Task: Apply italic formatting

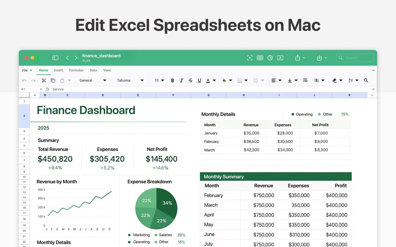Action: tap(181, 80)
